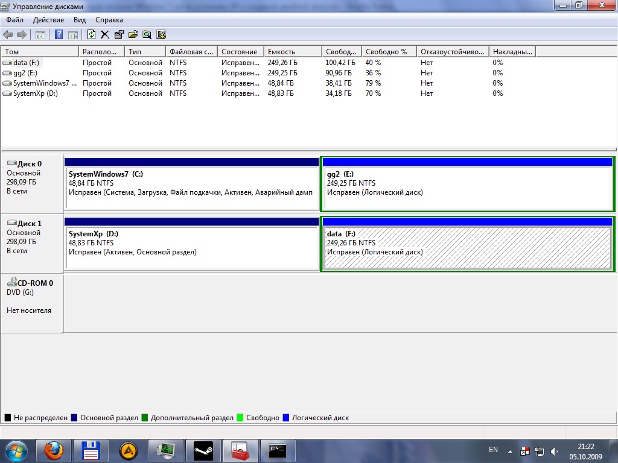Toggle console tree pane icon
The height and width of the screenshot is (463, 618).
(x=40, y=35)
